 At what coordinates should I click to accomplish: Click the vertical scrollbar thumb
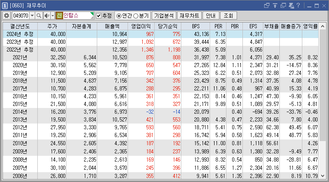coord(323,86)
